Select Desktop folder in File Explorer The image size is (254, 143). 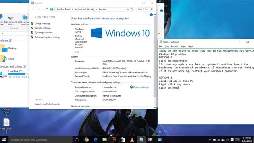pos(9,48)
